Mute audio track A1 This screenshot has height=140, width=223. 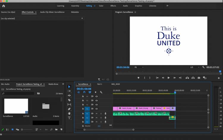(97, 113)
